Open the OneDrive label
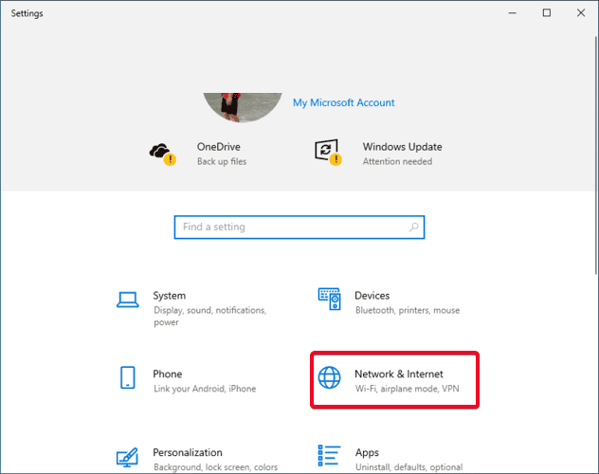599x474 pixels. pos(219,147)
